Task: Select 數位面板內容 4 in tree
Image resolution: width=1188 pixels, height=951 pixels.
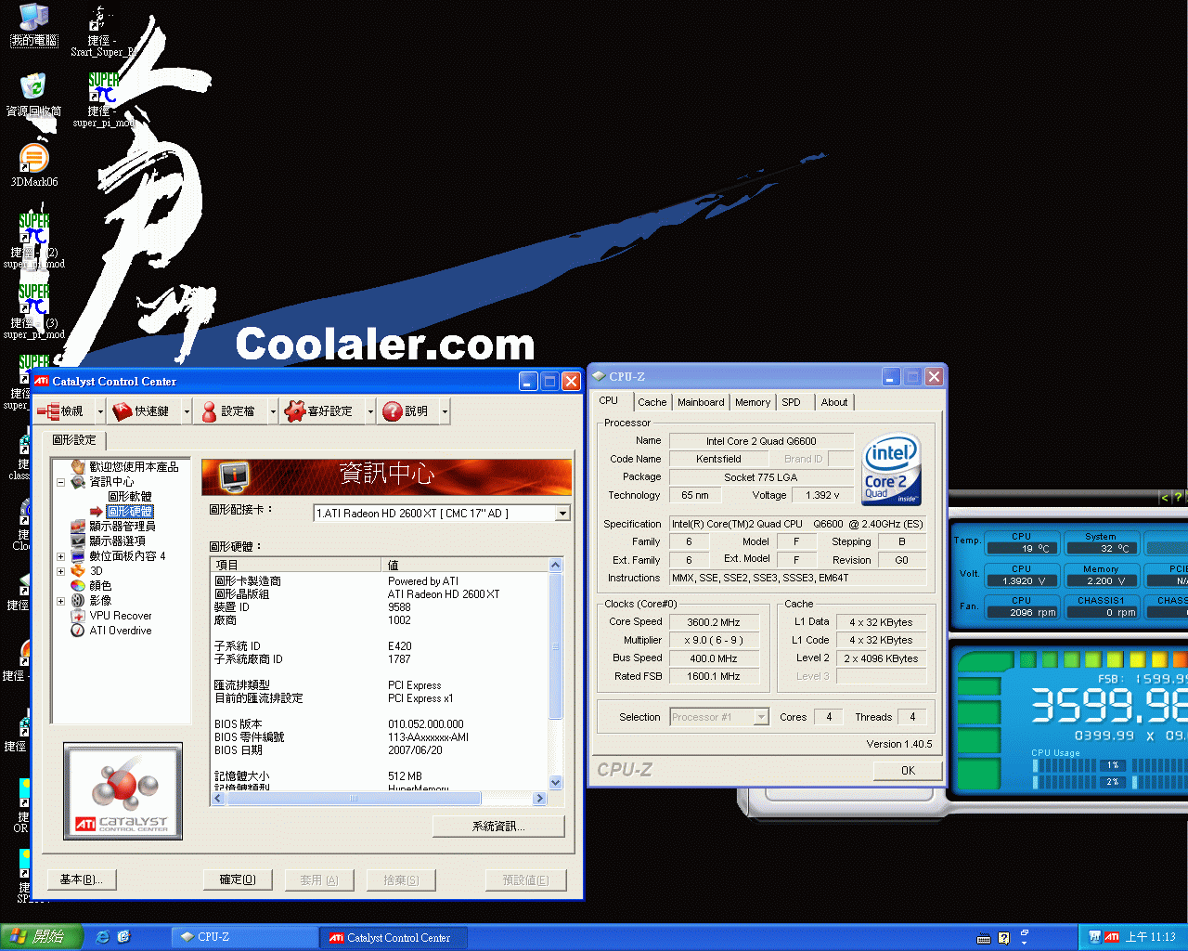Action: 127,556
